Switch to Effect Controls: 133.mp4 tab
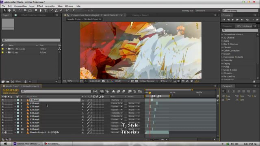 click(x=33, y=15)
